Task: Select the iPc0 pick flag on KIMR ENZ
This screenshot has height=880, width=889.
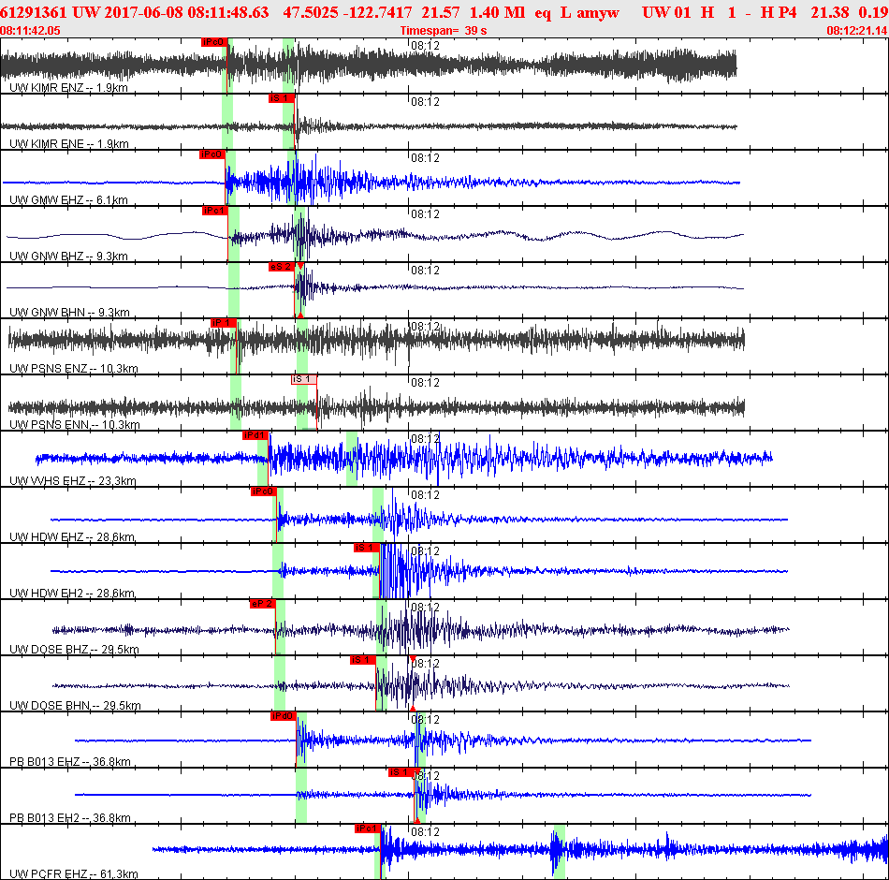Action: (214, 42)
